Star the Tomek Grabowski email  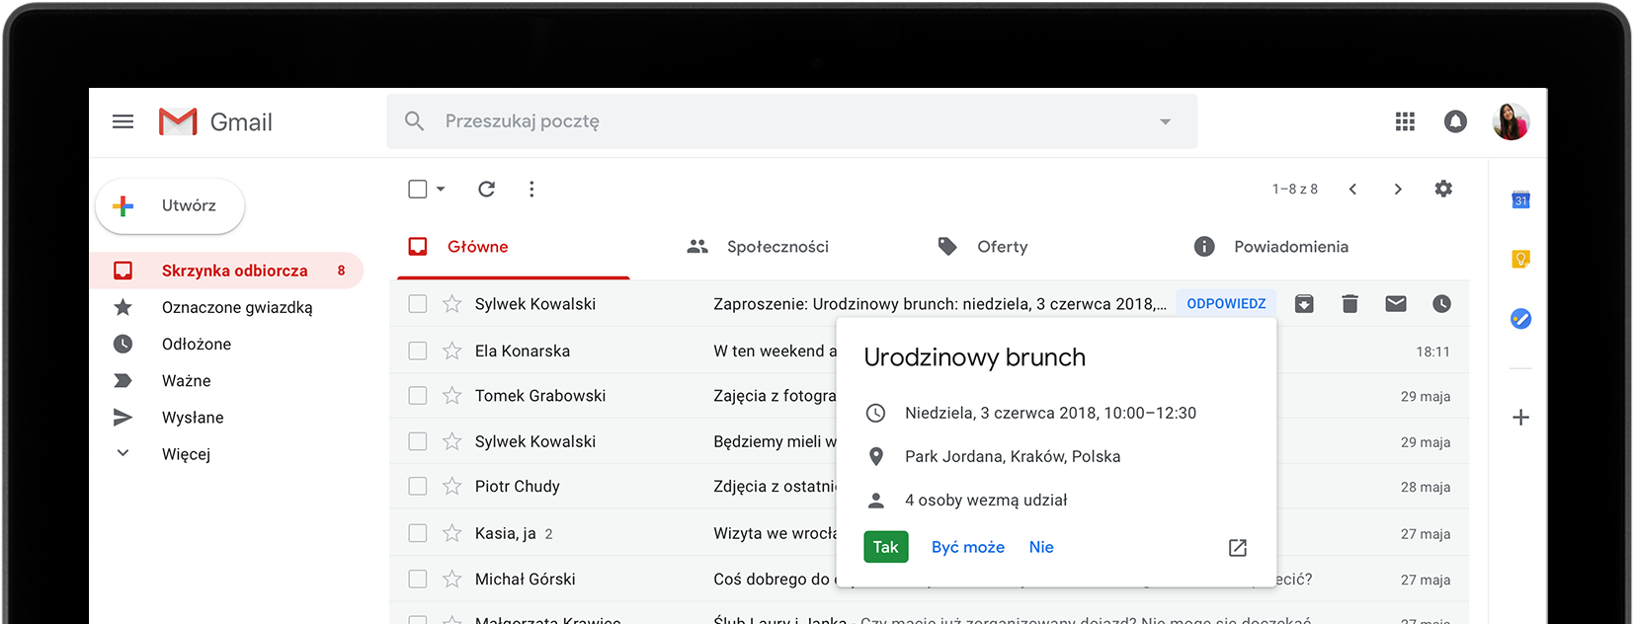click(451, 396)
